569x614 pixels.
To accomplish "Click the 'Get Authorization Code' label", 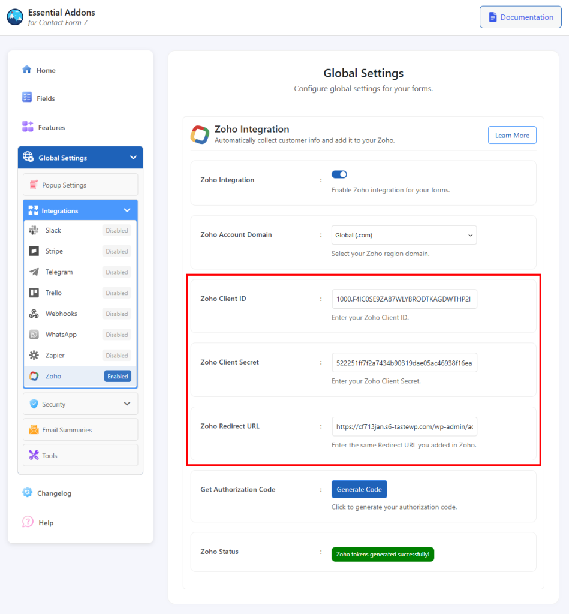I will (x=237, y=489).
